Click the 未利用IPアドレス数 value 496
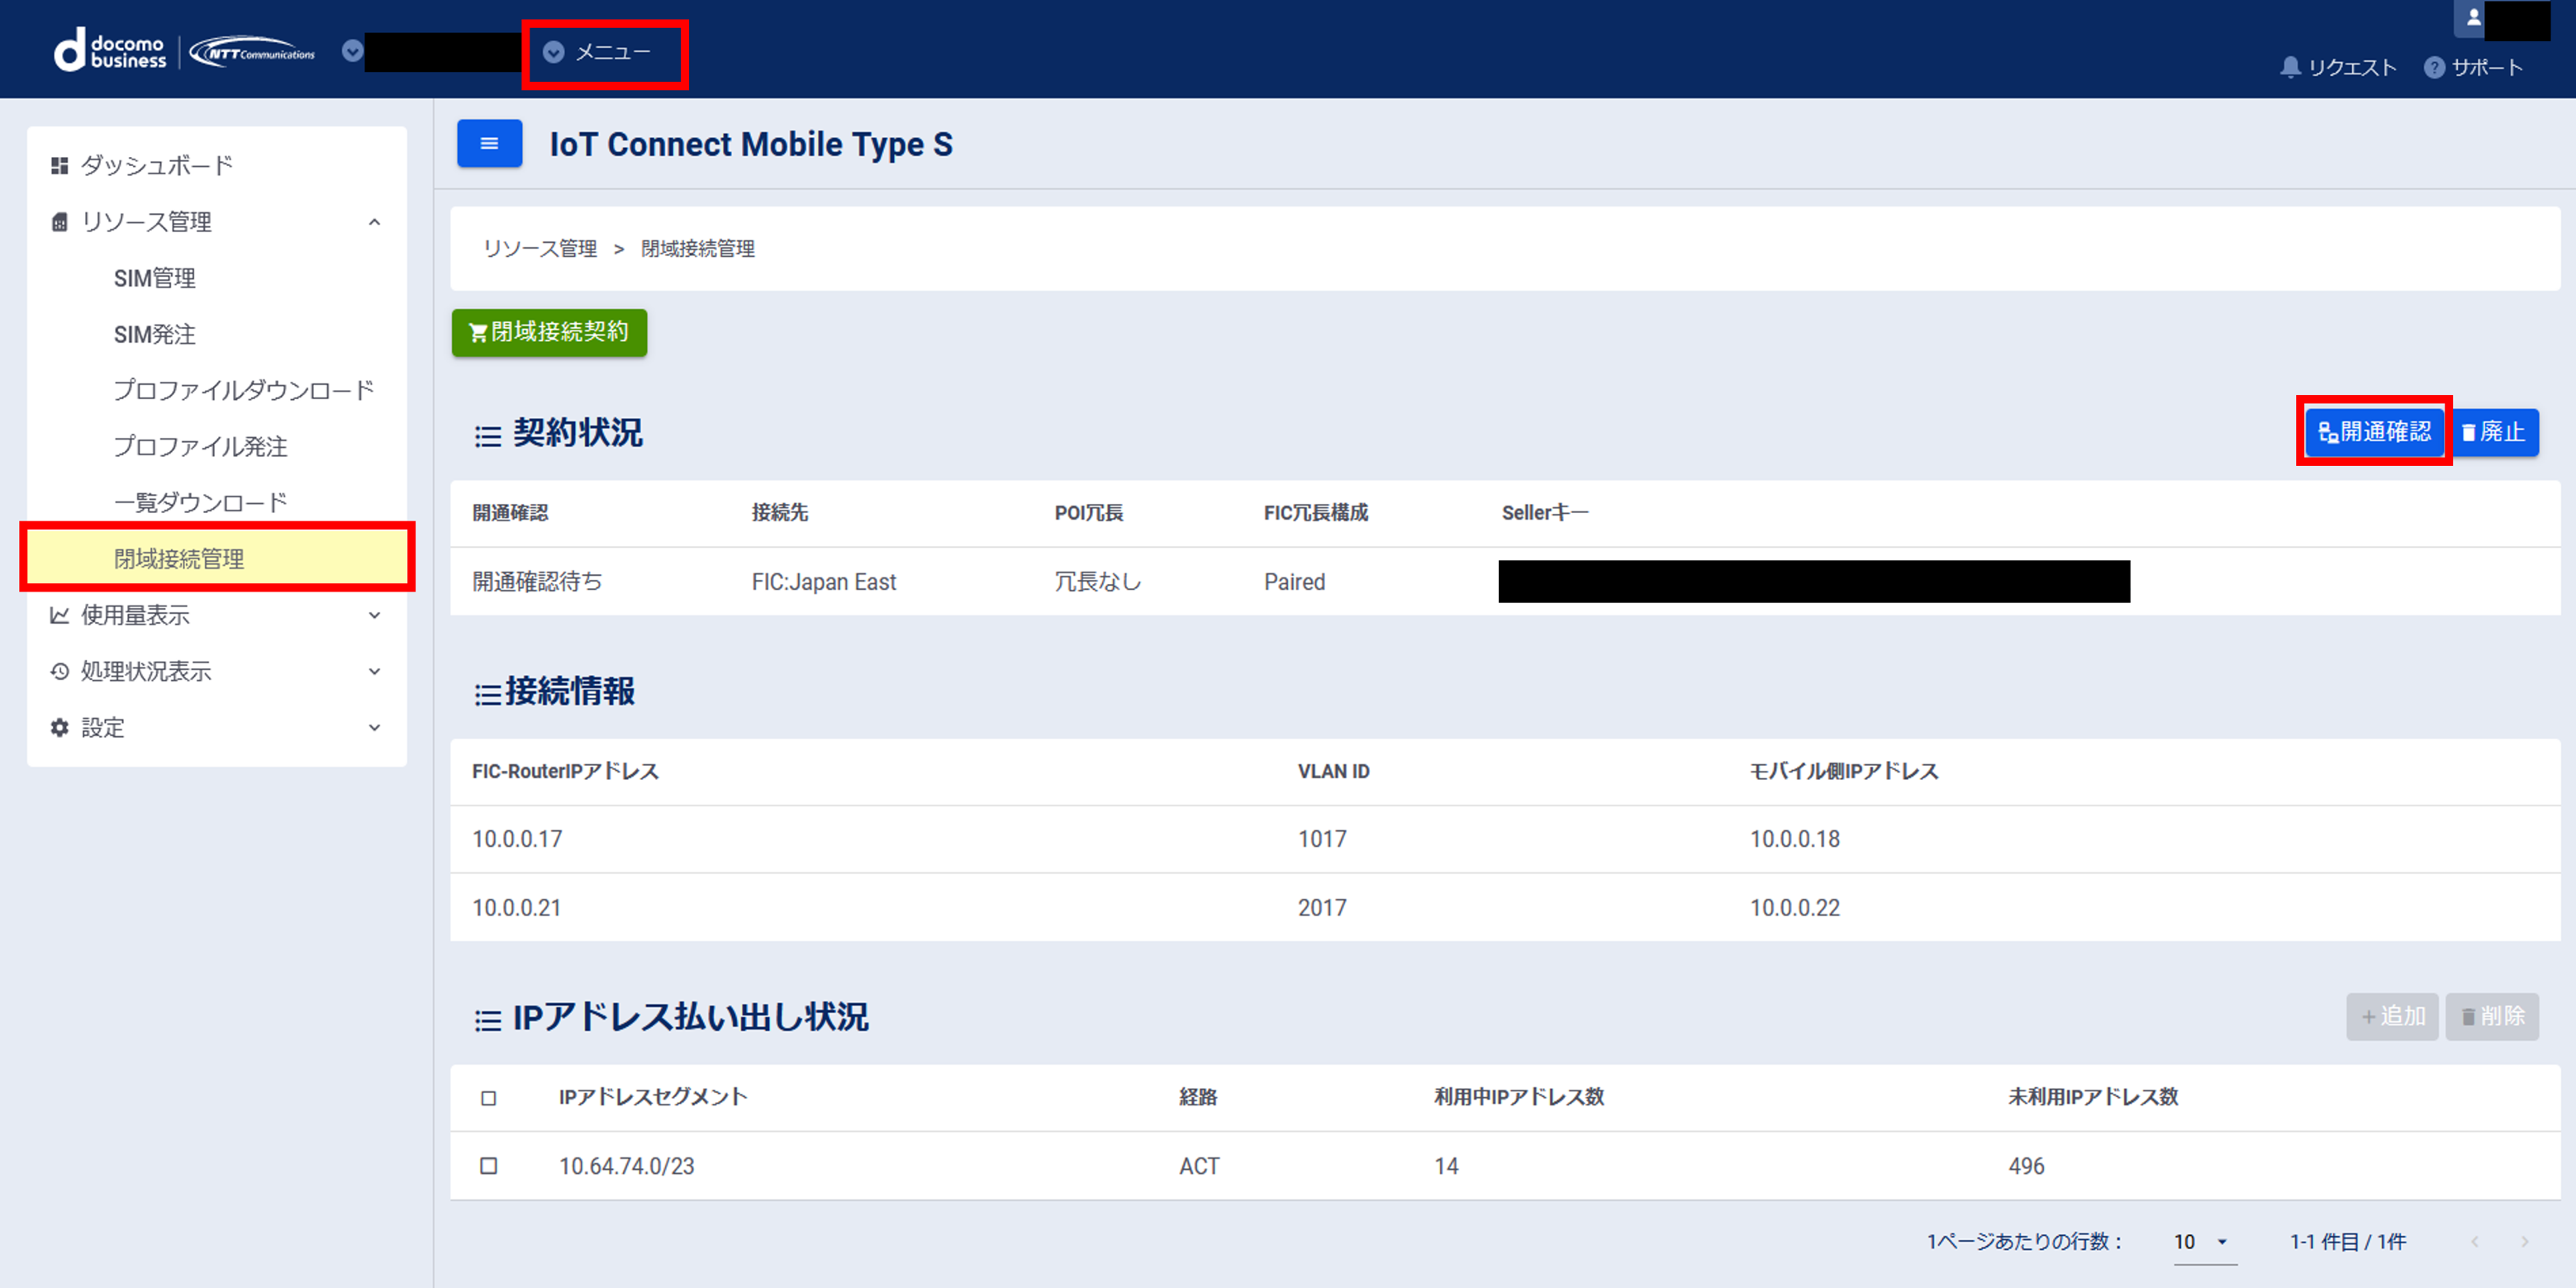 [2026, 1166]
